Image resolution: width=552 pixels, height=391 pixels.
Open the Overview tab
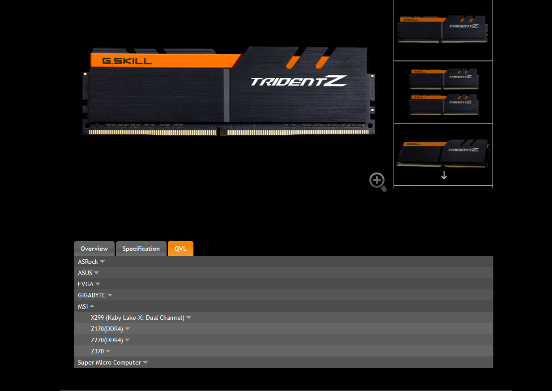coord(94,249)
